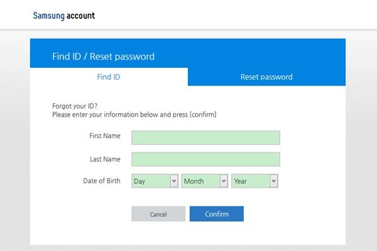Click the "Please enter your information" instruction line

[134, 115]
